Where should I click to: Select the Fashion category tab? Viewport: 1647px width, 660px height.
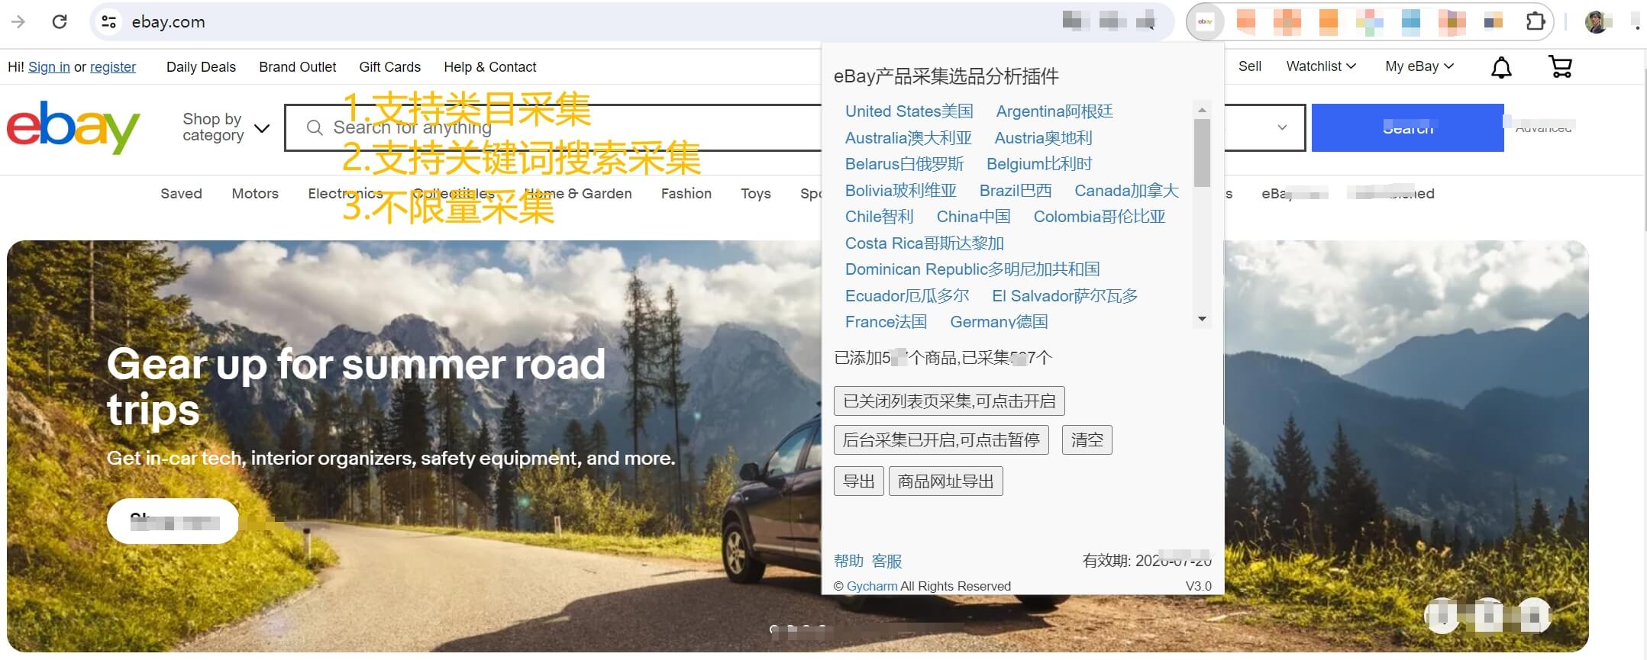[x=686, y=194]
